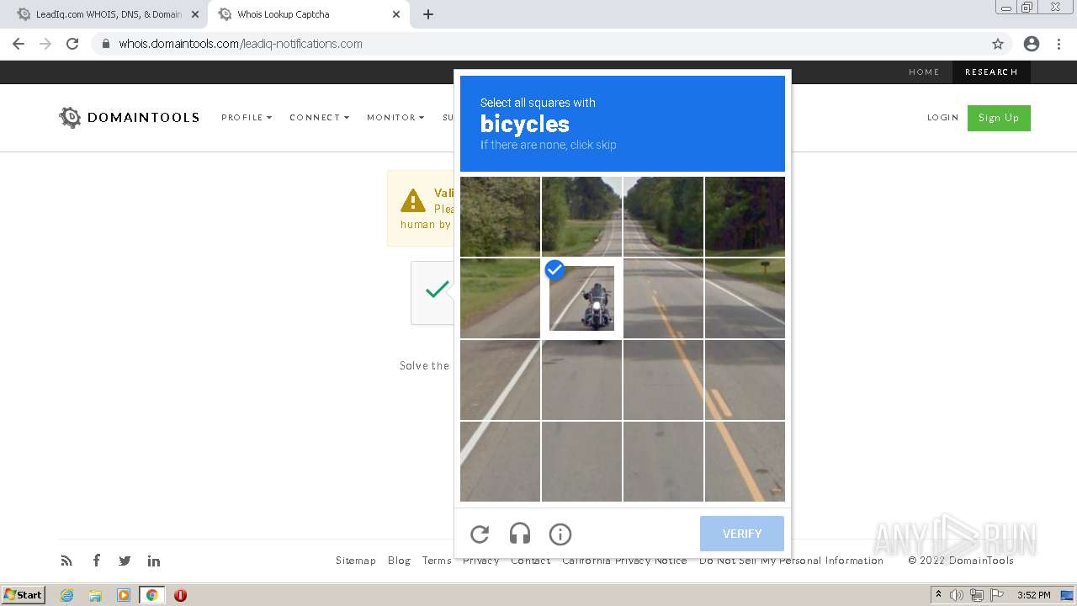Open File Explorer from taskbar
Image resolution: width=1077 pixels, height=606 pixels.
(x=95, y=595)
